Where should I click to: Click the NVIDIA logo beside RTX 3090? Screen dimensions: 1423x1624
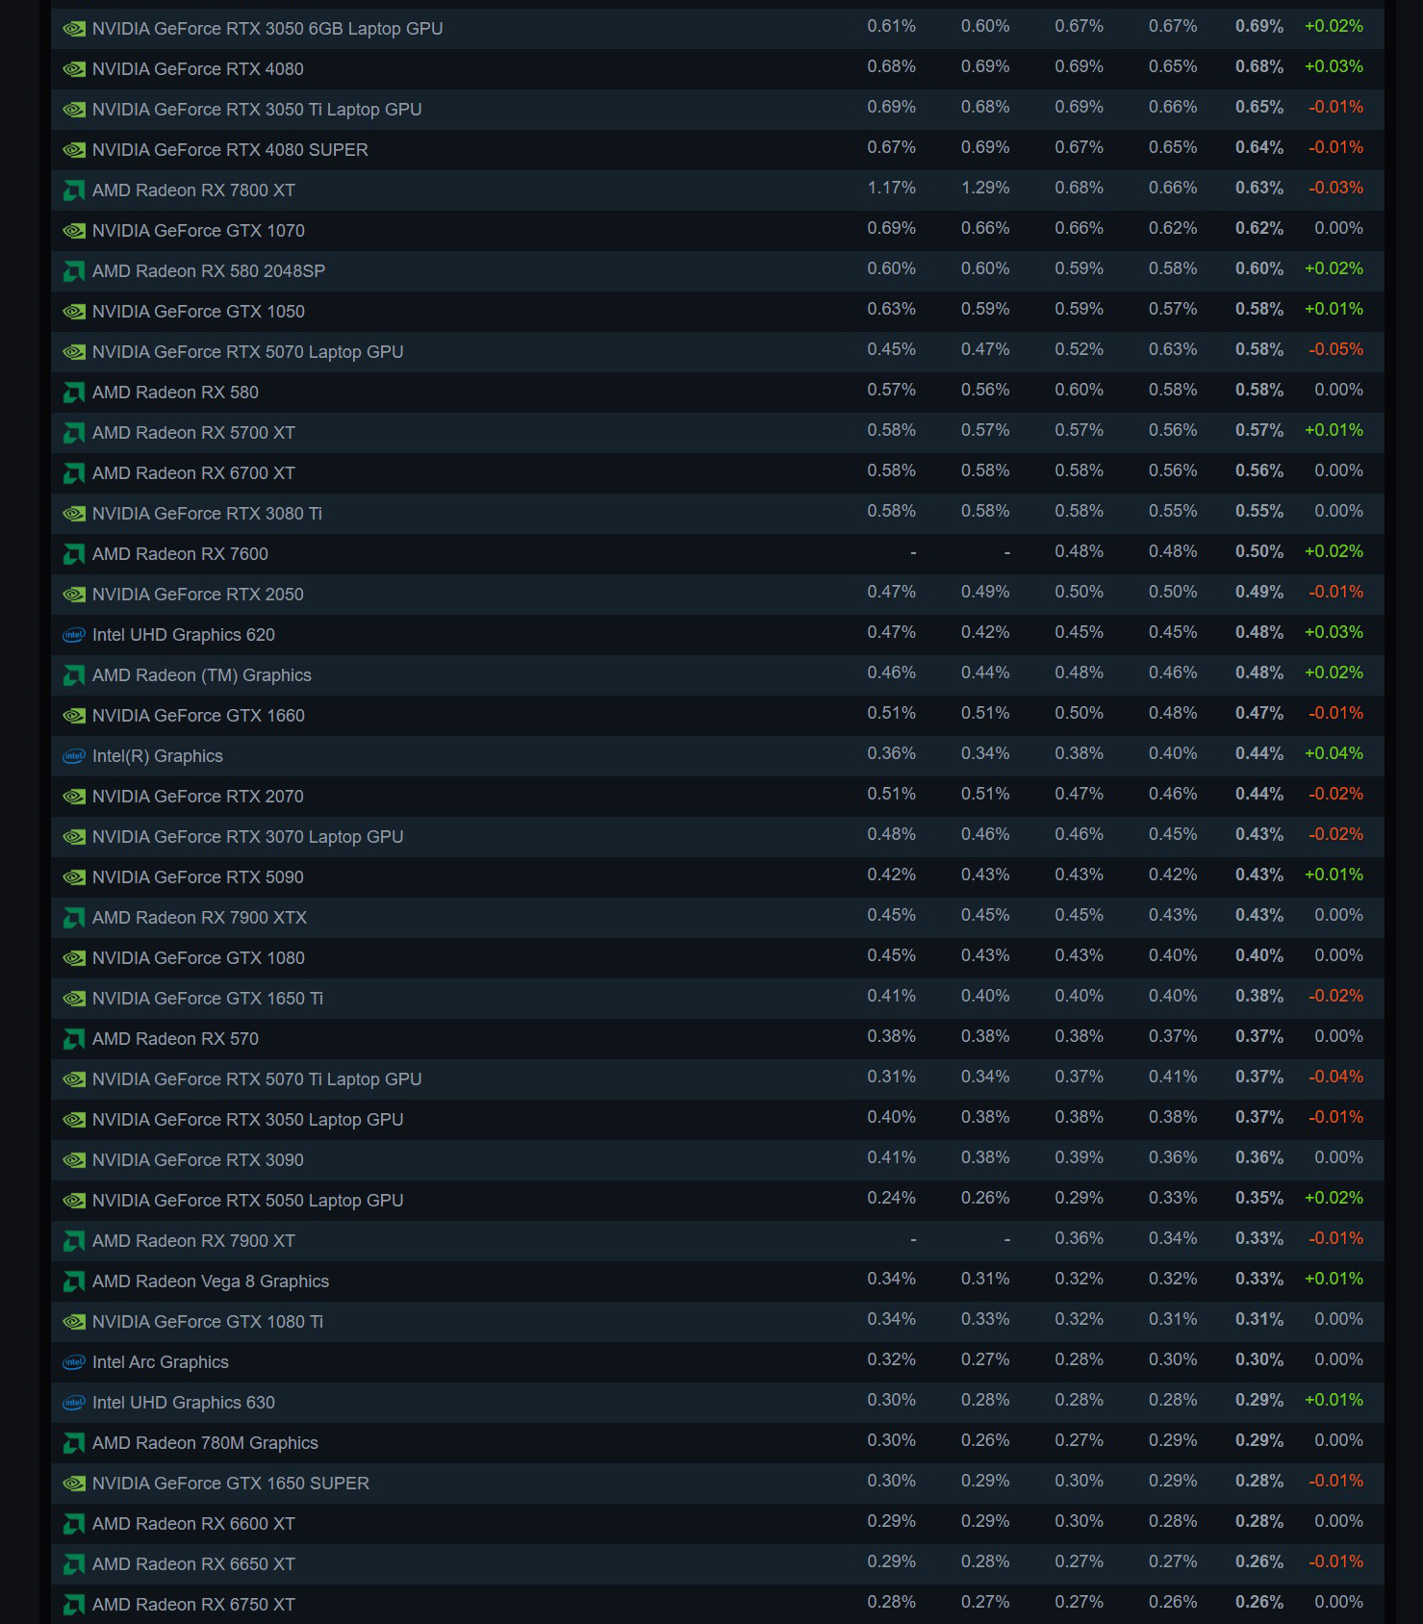click(x=74, y=1160)
